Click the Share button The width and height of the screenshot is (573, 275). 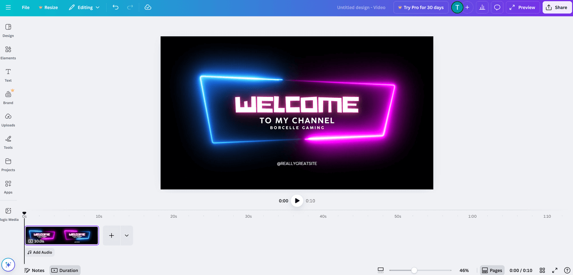pyautogui.click(x=557, y=8)
